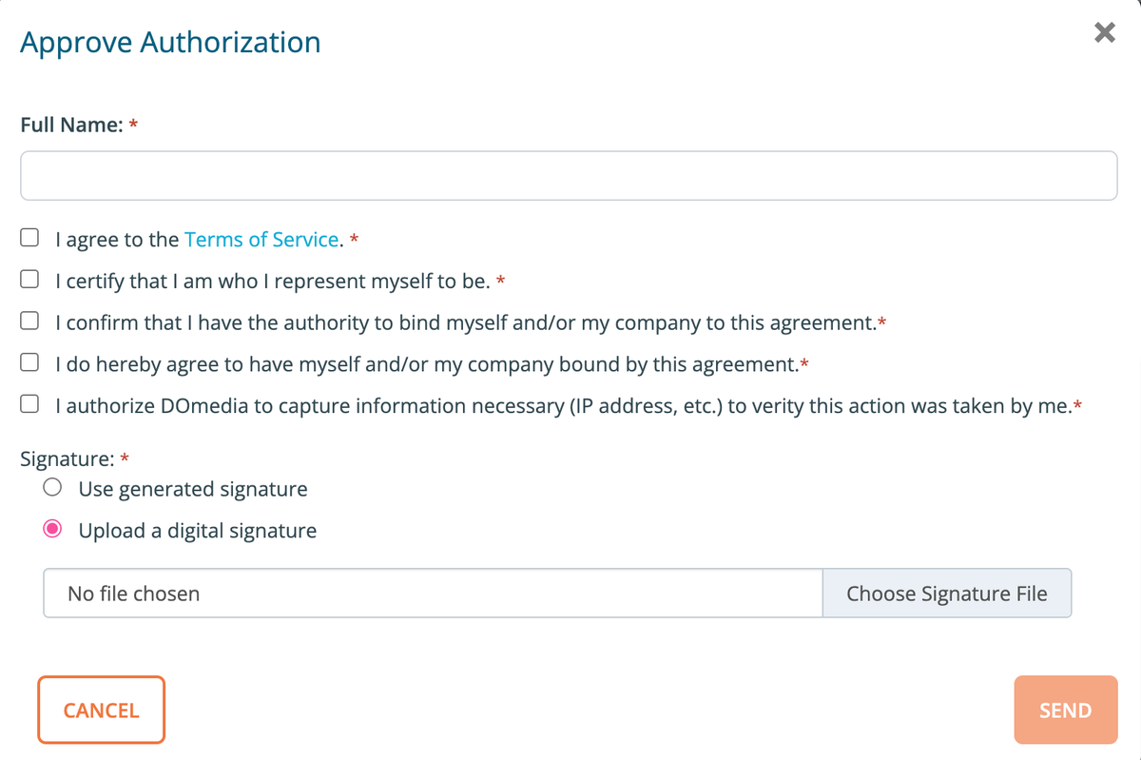This screenshot has width=1141, height=760.
Task: Dismiss the dialog using CANCEL
Action: (x=101, y=710)
